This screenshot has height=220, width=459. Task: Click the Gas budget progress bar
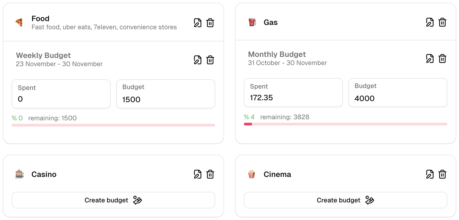(x=345, y=124)
